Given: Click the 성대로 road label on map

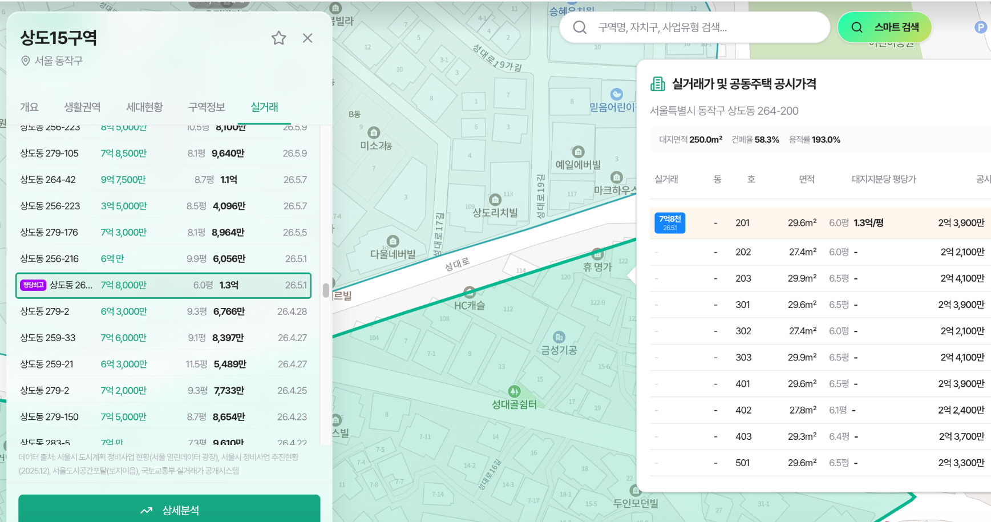Looking at the screenshot, I should [x=457, y=265].
